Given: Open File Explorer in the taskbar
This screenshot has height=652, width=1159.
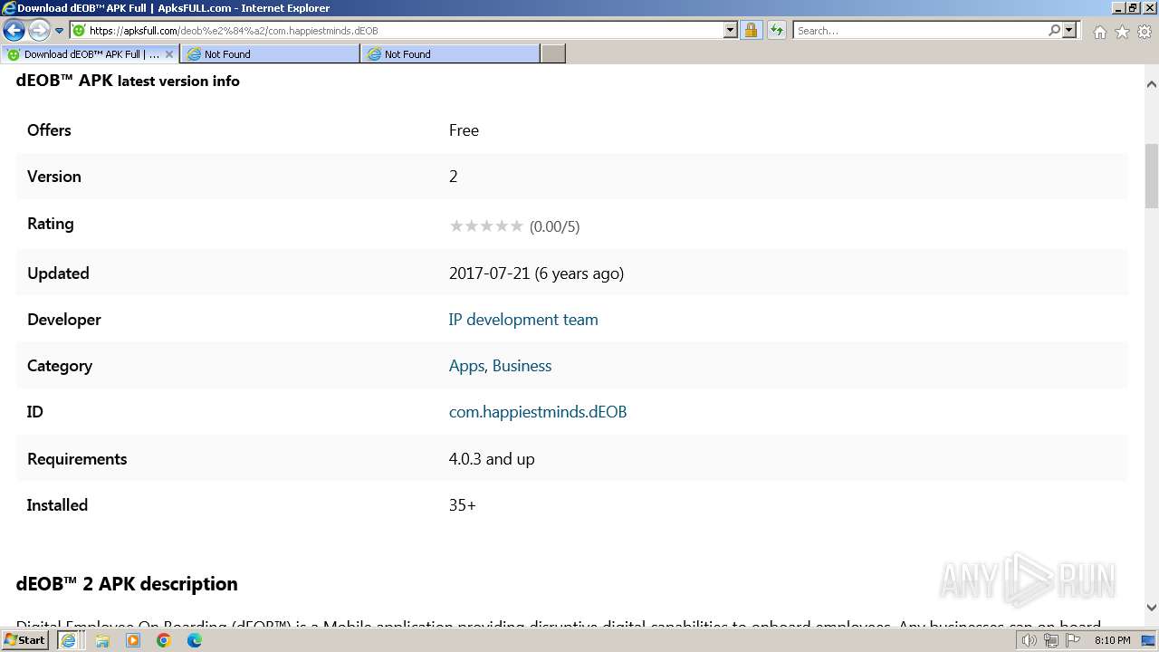Looking at the screenshot, I should coord(102,640).
